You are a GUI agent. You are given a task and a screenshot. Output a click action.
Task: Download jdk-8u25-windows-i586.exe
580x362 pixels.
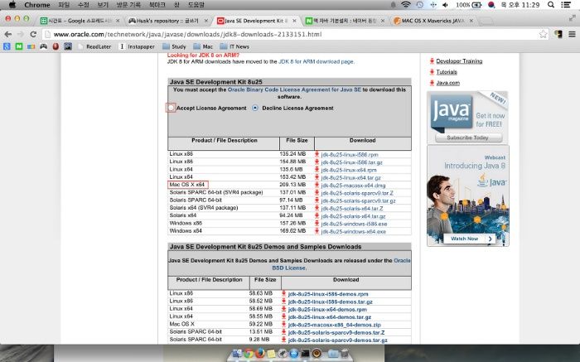tap(354, 224)
